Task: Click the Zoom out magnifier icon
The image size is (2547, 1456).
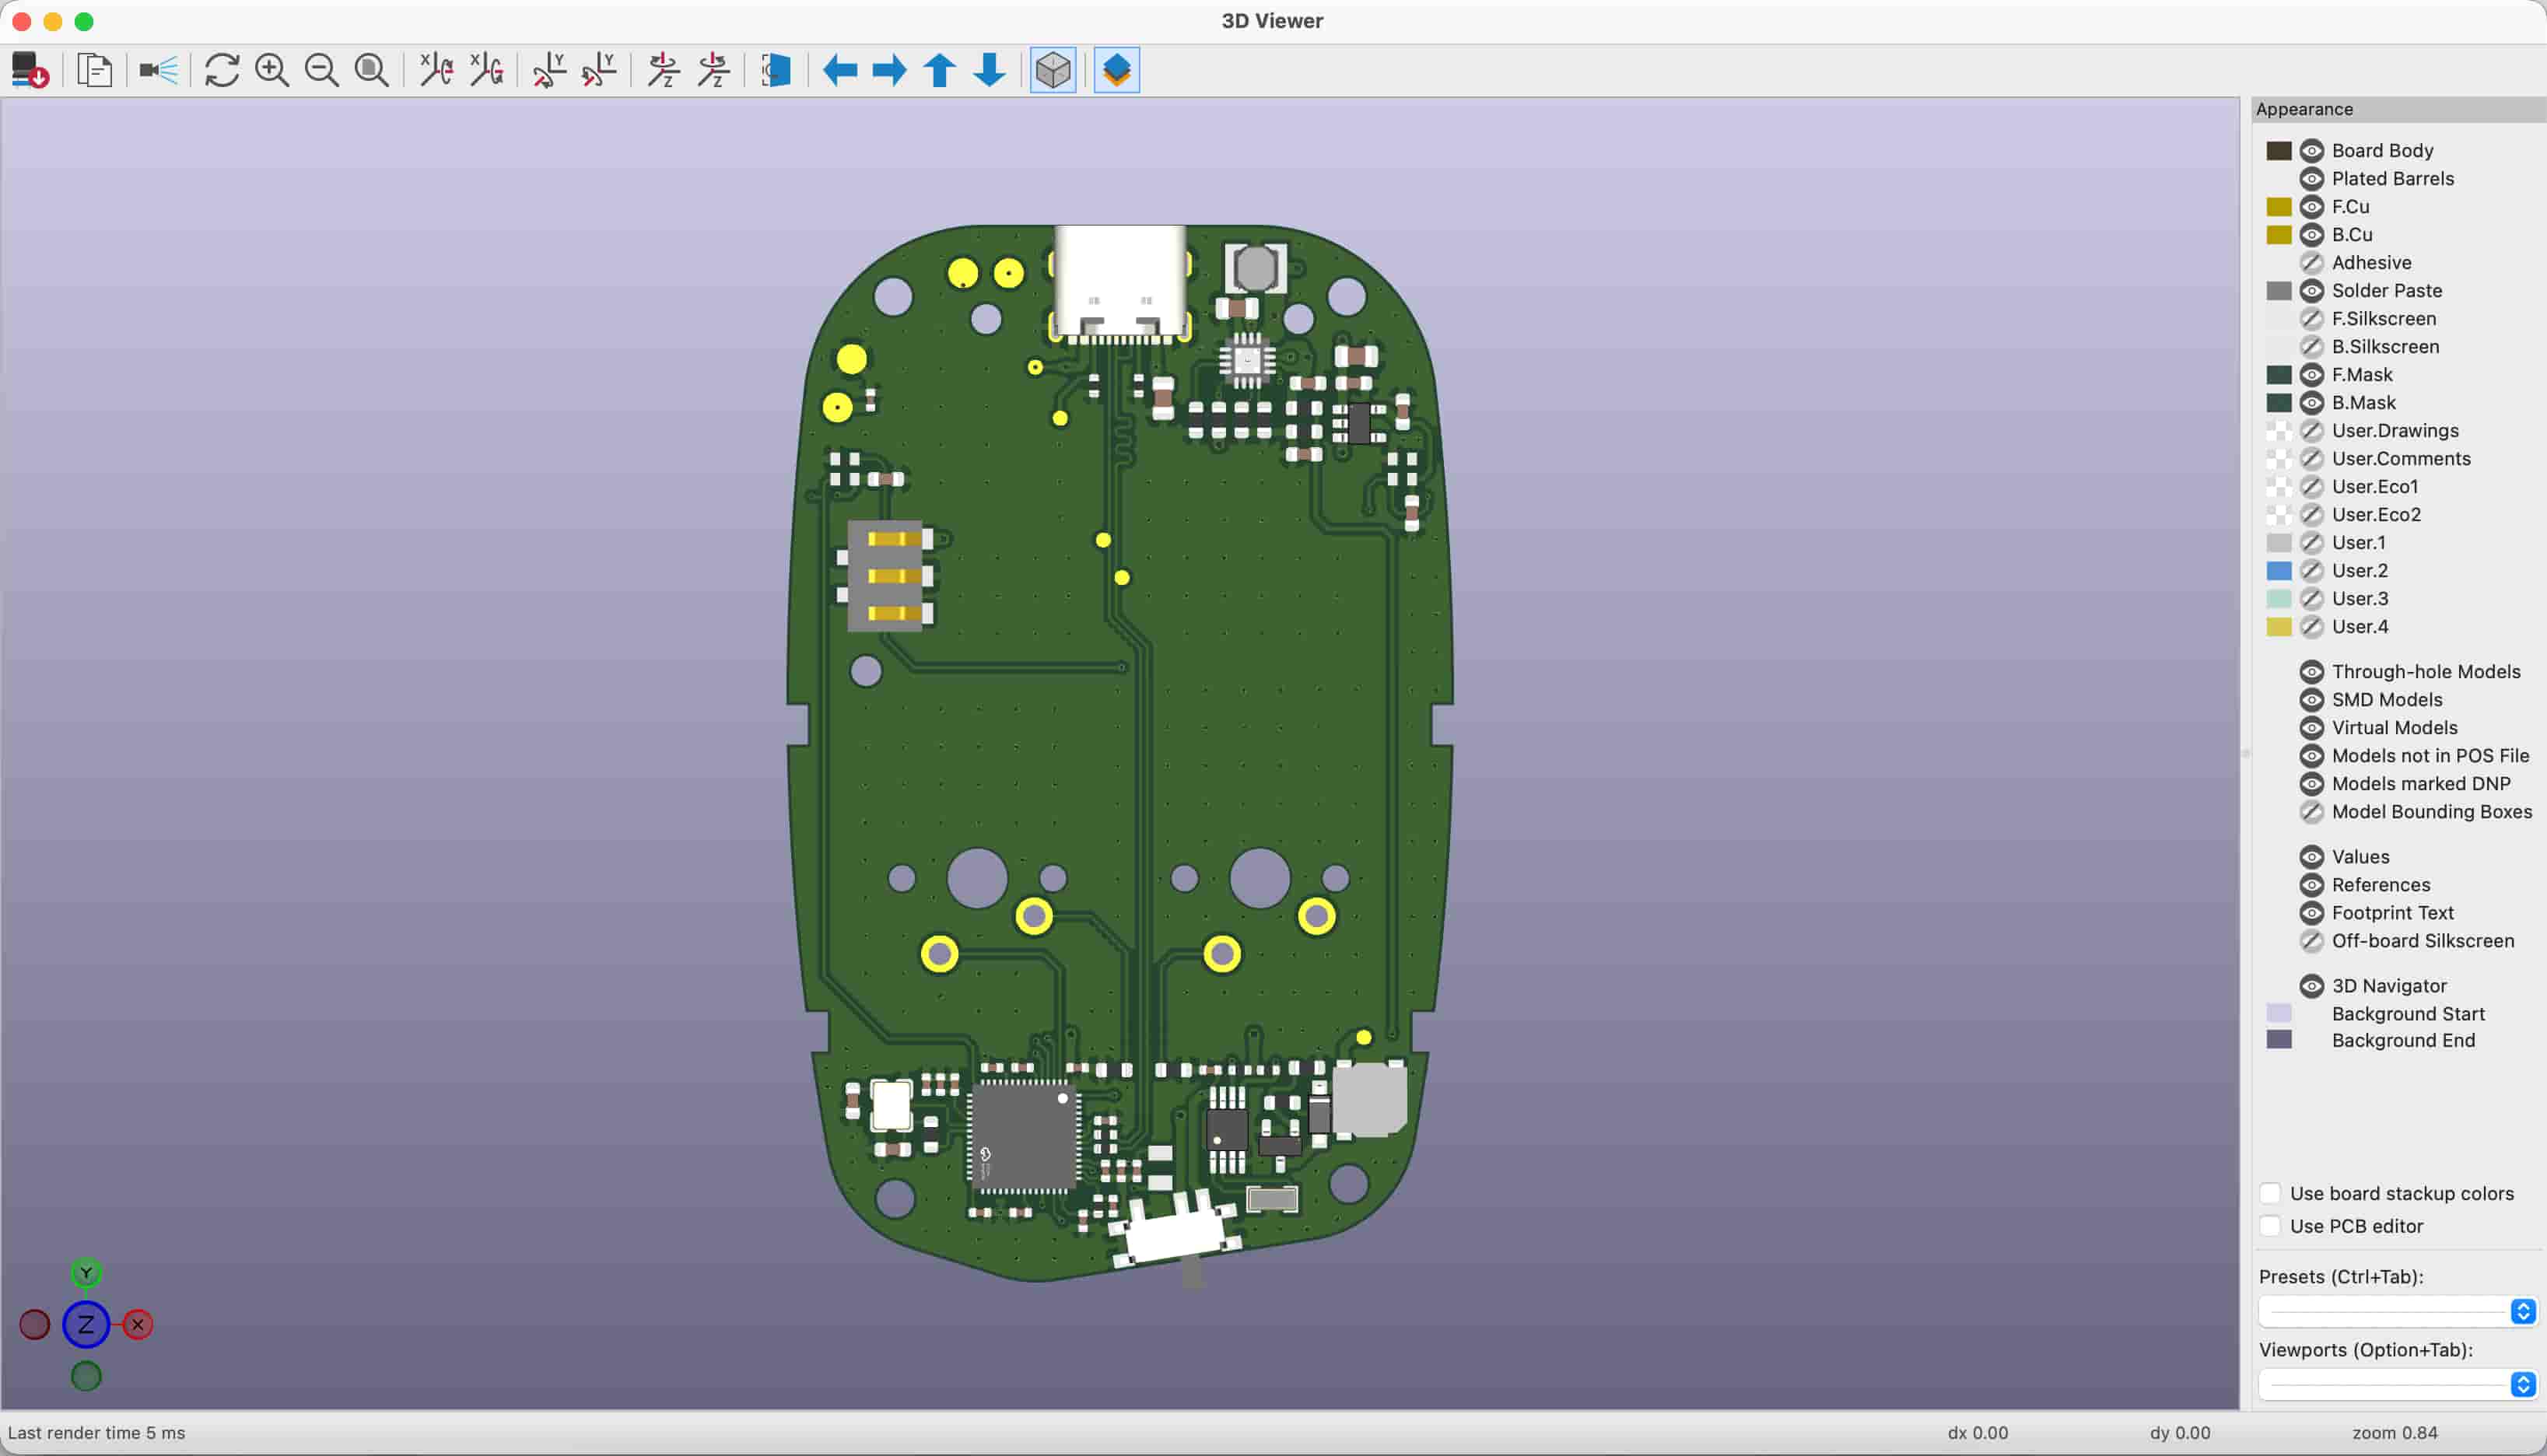Action: tap(322, 70)
